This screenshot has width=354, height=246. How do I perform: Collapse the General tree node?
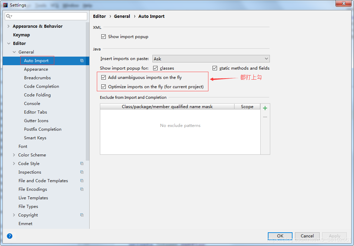tap(14, 52)
